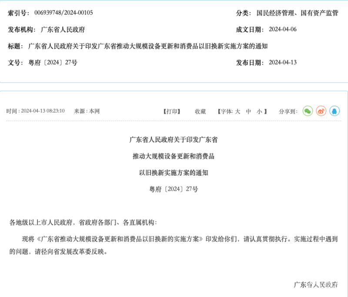The width and height of the screenshot is (348, 297).
Task: Share the notice via QQ icon
Action: [335, 111]
